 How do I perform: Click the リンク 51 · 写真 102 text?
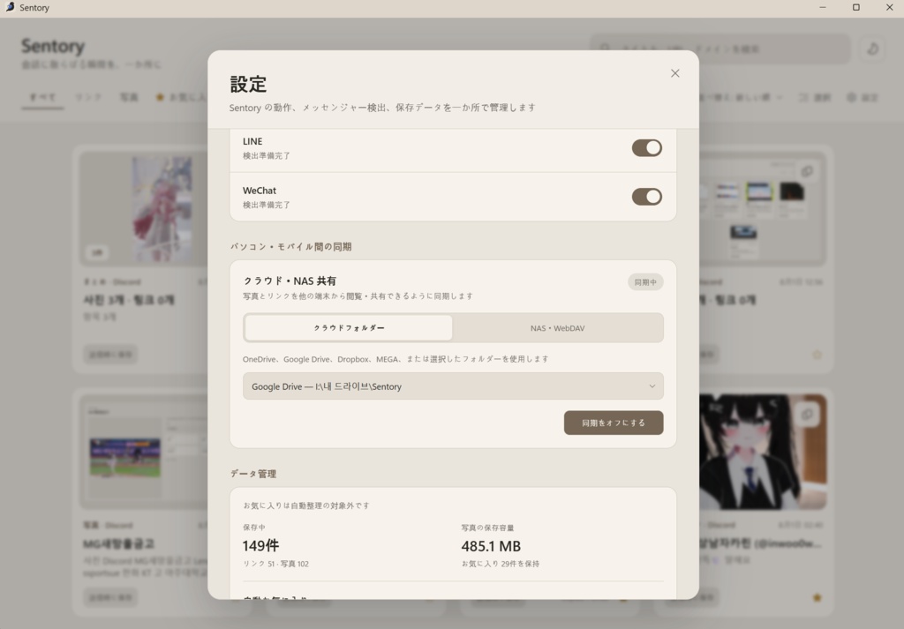click(275, 564)
